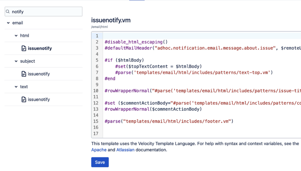The height and width of the screenshot is (171, 301).
Task: Collapse the text folder chevron
Action: click(16, 87)
